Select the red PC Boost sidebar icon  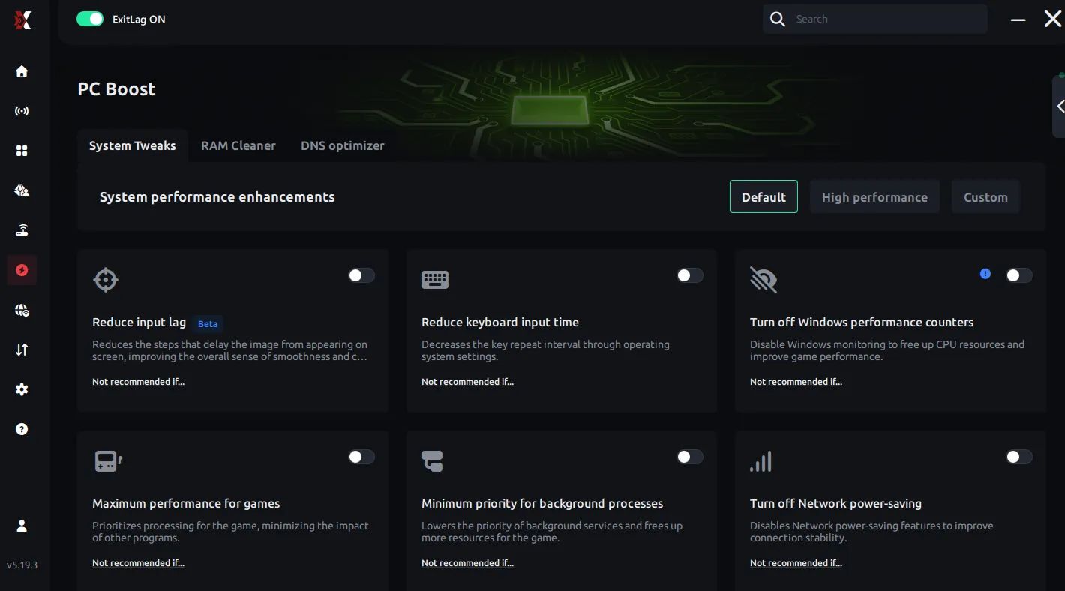[x=22, y=270]
